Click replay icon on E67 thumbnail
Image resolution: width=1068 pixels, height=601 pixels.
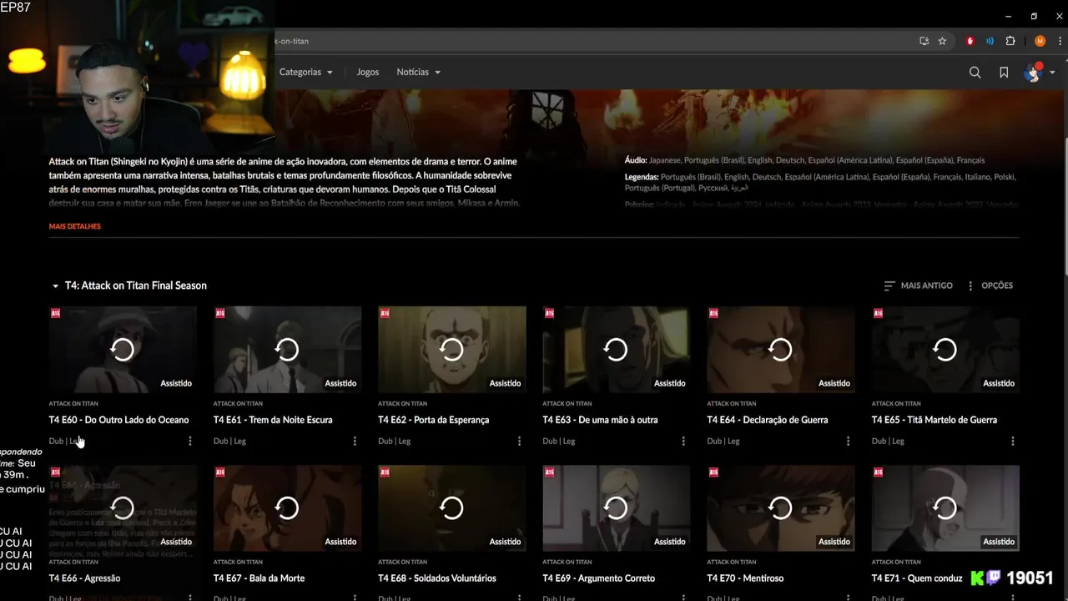click(287, 508)
